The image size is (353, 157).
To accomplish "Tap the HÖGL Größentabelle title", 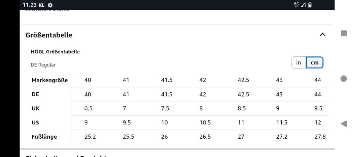I will [55, 52].
